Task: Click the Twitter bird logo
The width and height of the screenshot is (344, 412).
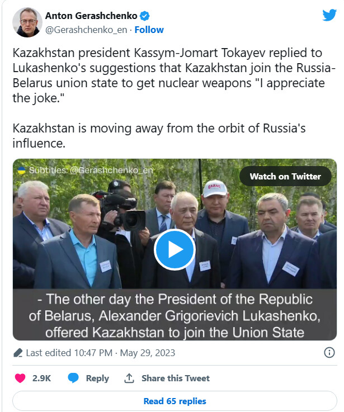Action: pyautogui.click(x=329, y=15)
